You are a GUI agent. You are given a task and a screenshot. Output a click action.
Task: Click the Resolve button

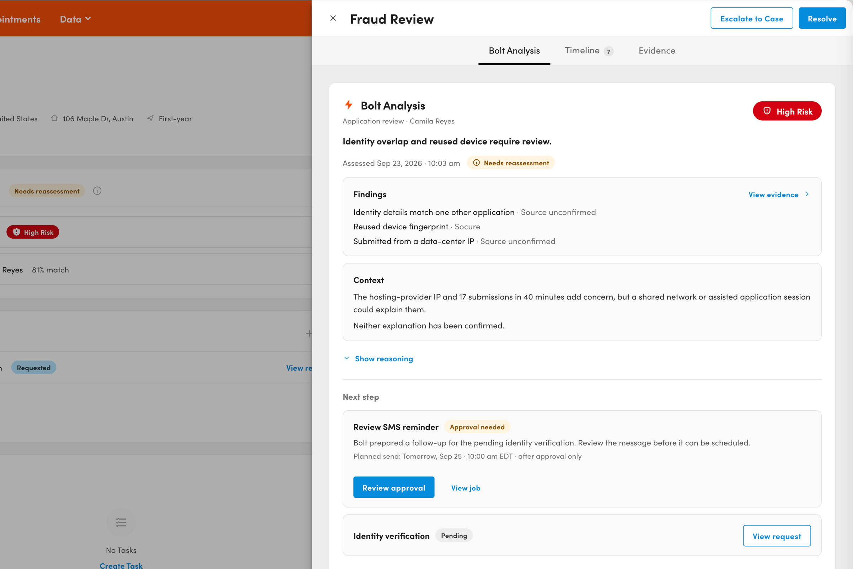pos(822,18)
